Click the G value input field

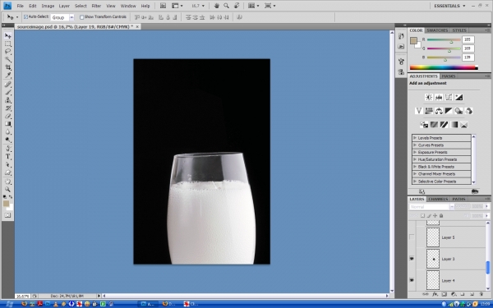pyautogui.click(x=468, y=48)
